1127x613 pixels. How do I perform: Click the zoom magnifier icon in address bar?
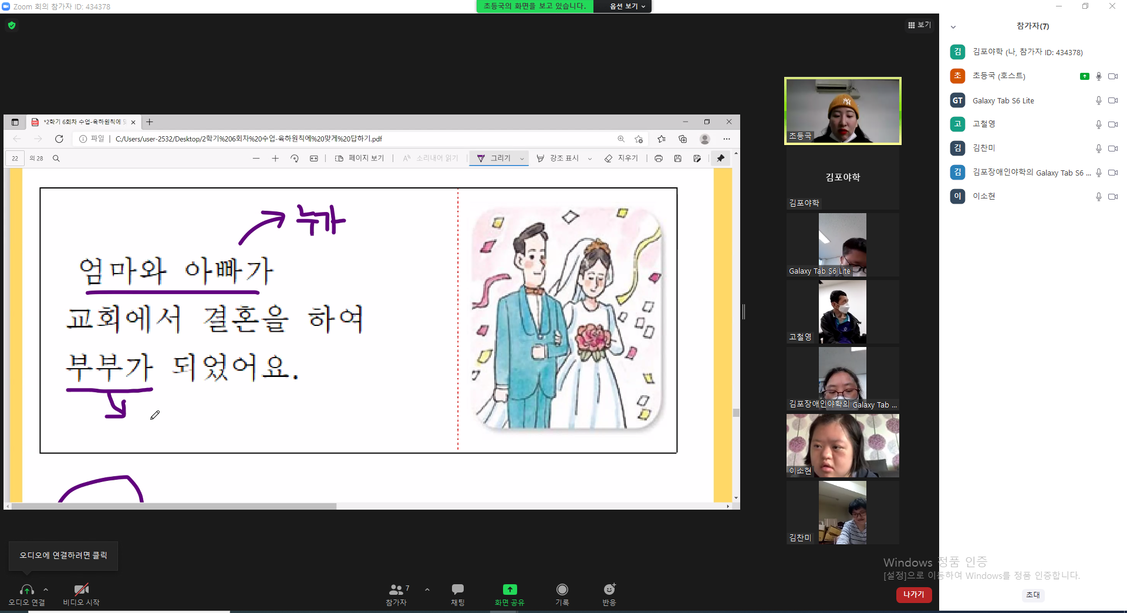click(621, 139)
